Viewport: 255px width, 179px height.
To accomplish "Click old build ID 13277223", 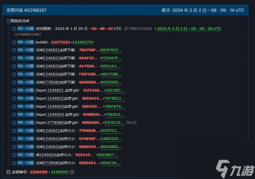I will pyautogui.click(x=61, y=42).
